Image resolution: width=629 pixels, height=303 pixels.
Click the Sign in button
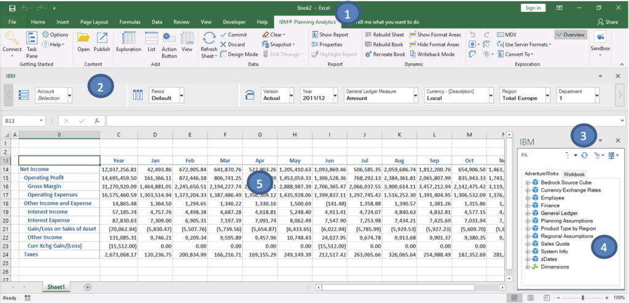[532, 7]
